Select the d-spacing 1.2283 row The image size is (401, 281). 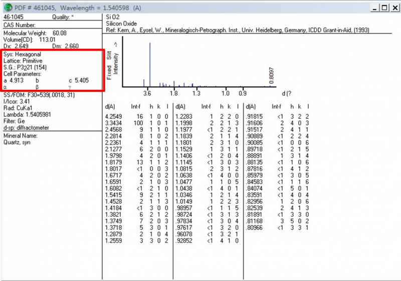tap(207, 117)
